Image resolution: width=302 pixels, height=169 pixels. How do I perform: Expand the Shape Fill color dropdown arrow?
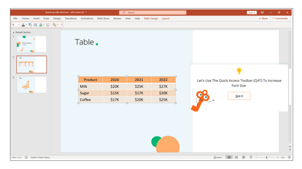(44, 25)
